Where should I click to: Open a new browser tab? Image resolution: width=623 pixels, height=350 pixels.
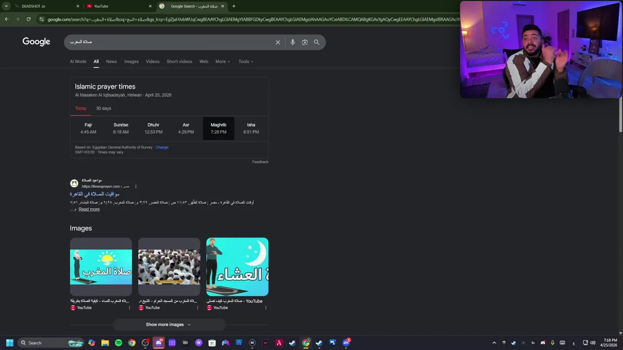[234, 6]
